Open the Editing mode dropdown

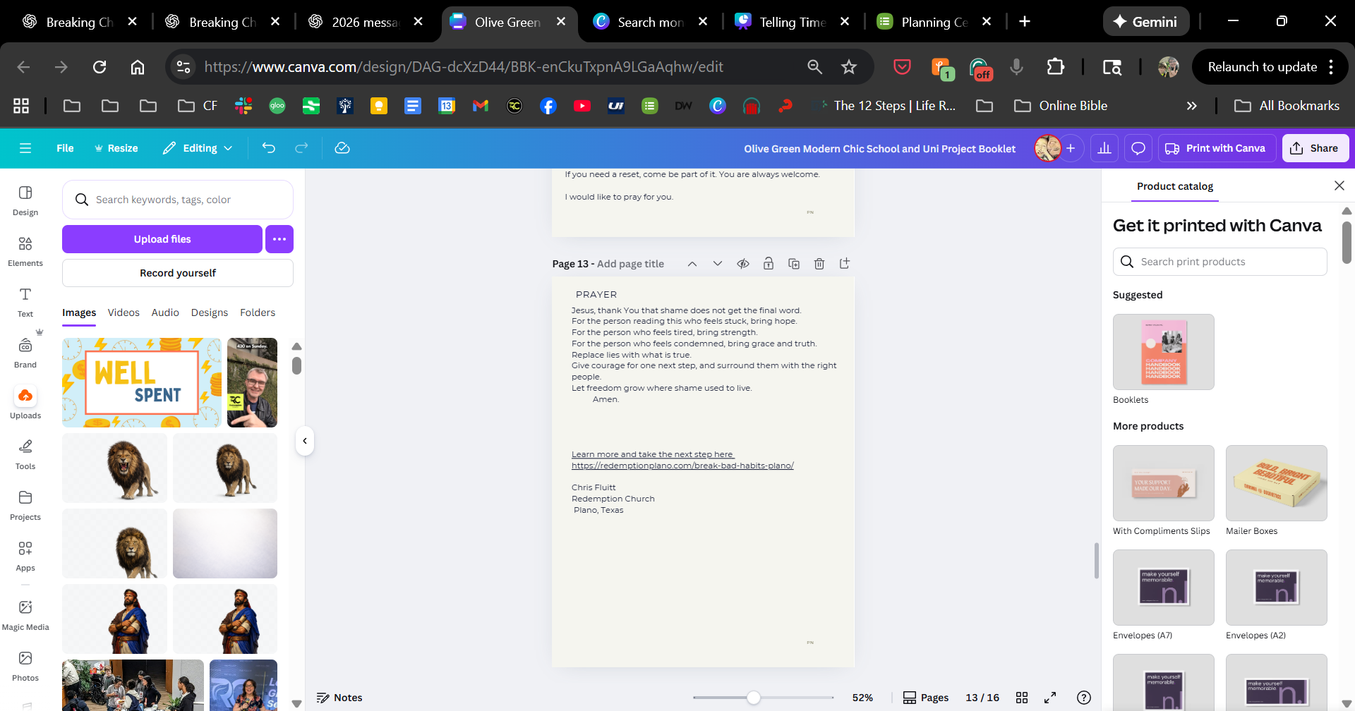pos(198,148)
